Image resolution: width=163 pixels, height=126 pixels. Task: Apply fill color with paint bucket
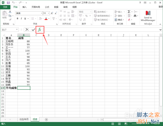pos(40,19)
